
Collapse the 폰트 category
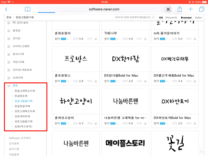(9, 86)
